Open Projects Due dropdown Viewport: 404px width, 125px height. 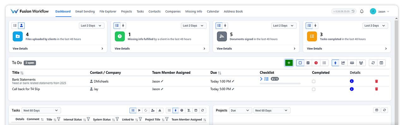[240, 111]
